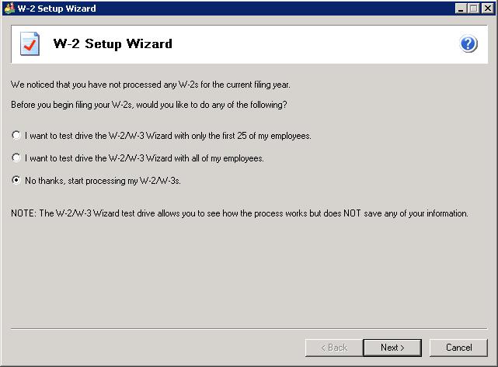Cancel the W-2 setup wizard
This screenshot has width=498, height=367.
[x=458, y=347]
